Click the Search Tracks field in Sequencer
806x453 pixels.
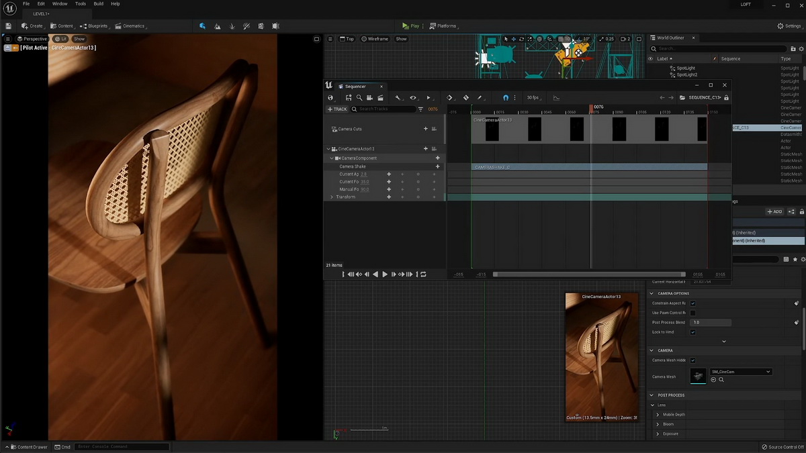(x=385, y=109)
